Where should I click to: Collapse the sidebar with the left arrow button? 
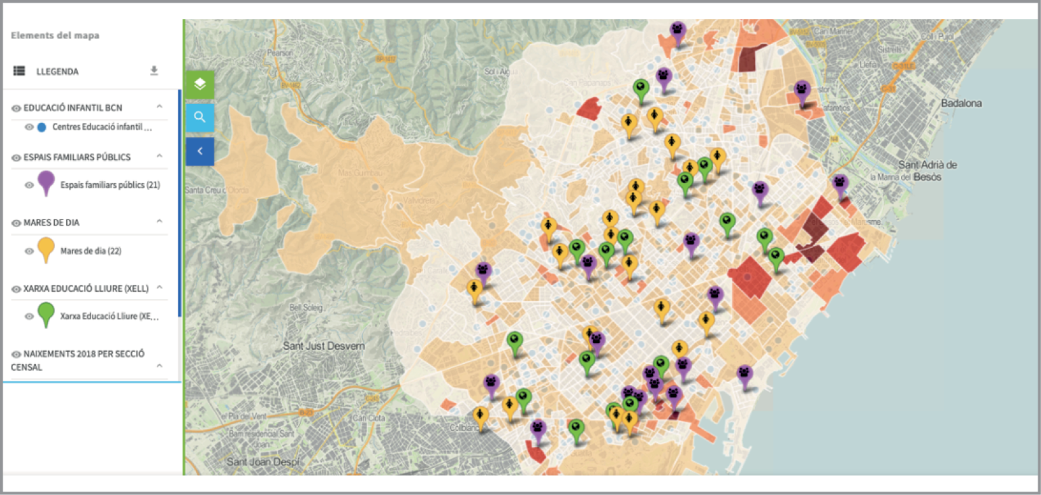pyautogui.click(x=199, y=152)
